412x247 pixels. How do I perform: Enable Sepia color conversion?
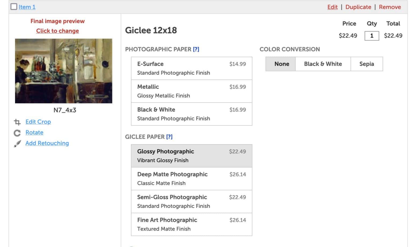coord(367,64)
